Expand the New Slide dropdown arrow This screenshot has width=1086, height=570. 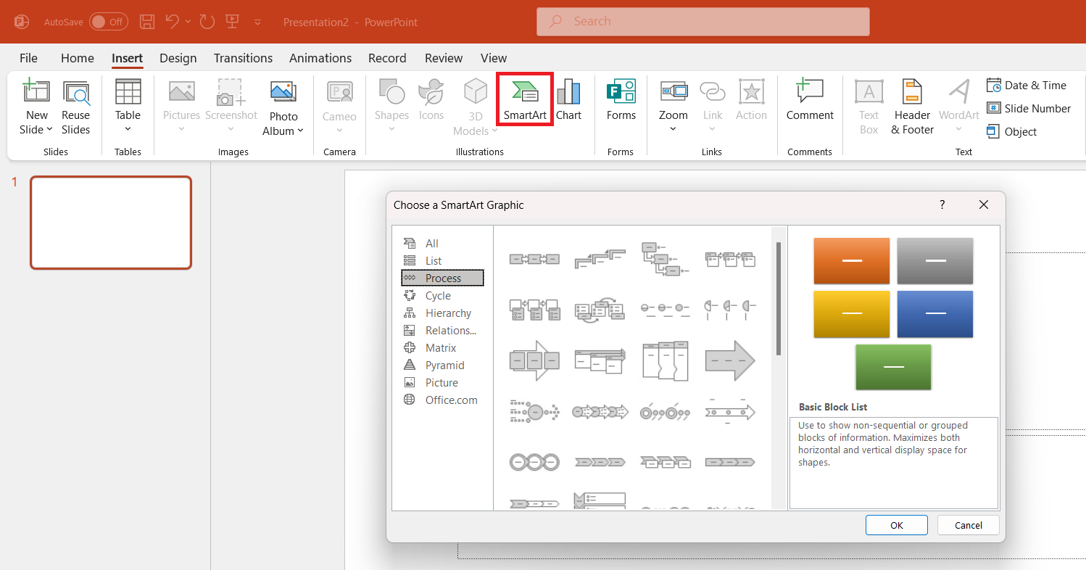(49, 130)
